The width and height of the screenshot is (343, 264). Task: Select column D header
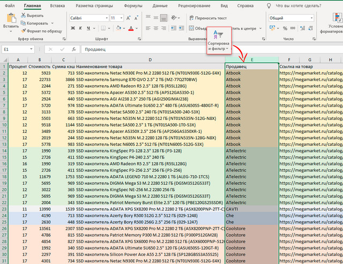[150, 59]
